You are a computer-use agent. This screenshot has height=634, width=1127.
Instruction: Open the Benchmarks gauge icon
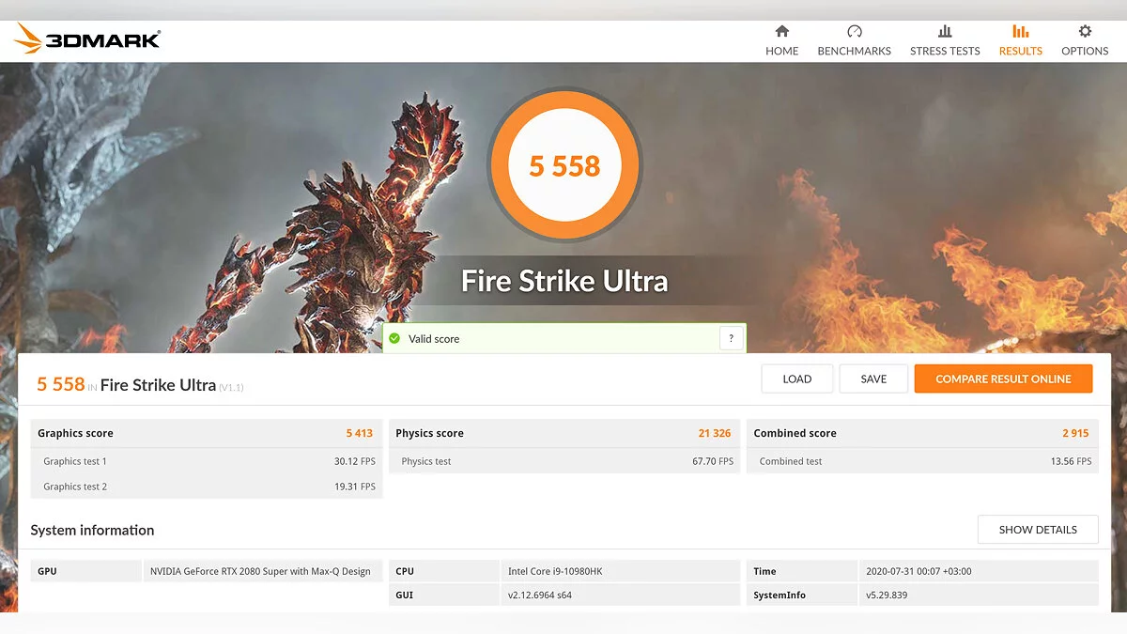[854, 32]
